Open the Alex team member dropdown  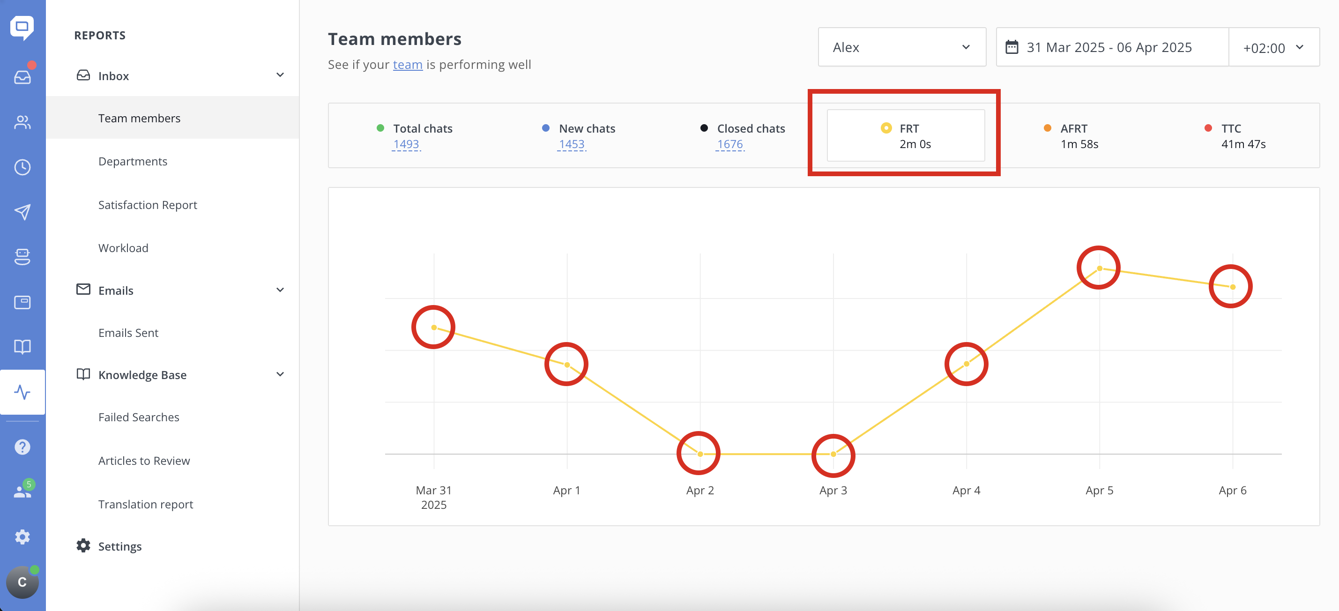point(901,47)
